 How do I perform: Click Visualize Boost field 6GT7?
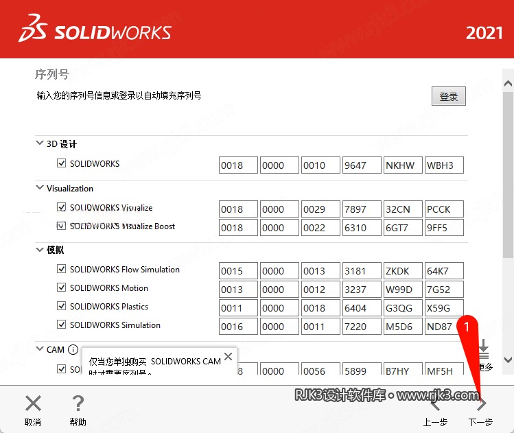click(403, 228)
